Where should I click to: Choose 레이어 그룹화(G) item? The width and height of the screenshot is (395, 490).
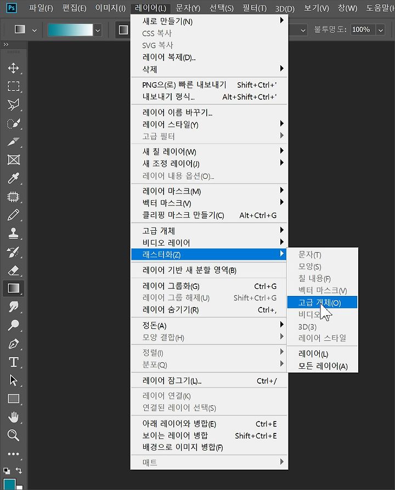(x=209, y=286)
